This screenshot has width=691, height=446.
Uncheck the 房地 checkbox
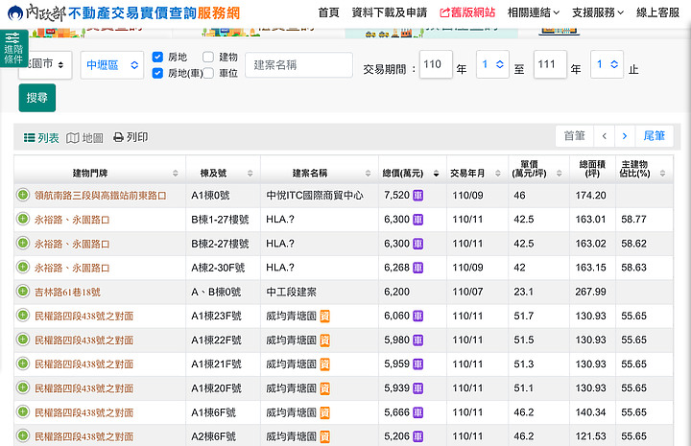158,58
